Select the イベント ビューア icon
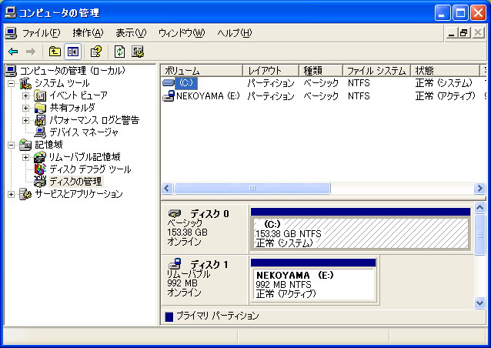491x348 pixels. coord(40,95)
